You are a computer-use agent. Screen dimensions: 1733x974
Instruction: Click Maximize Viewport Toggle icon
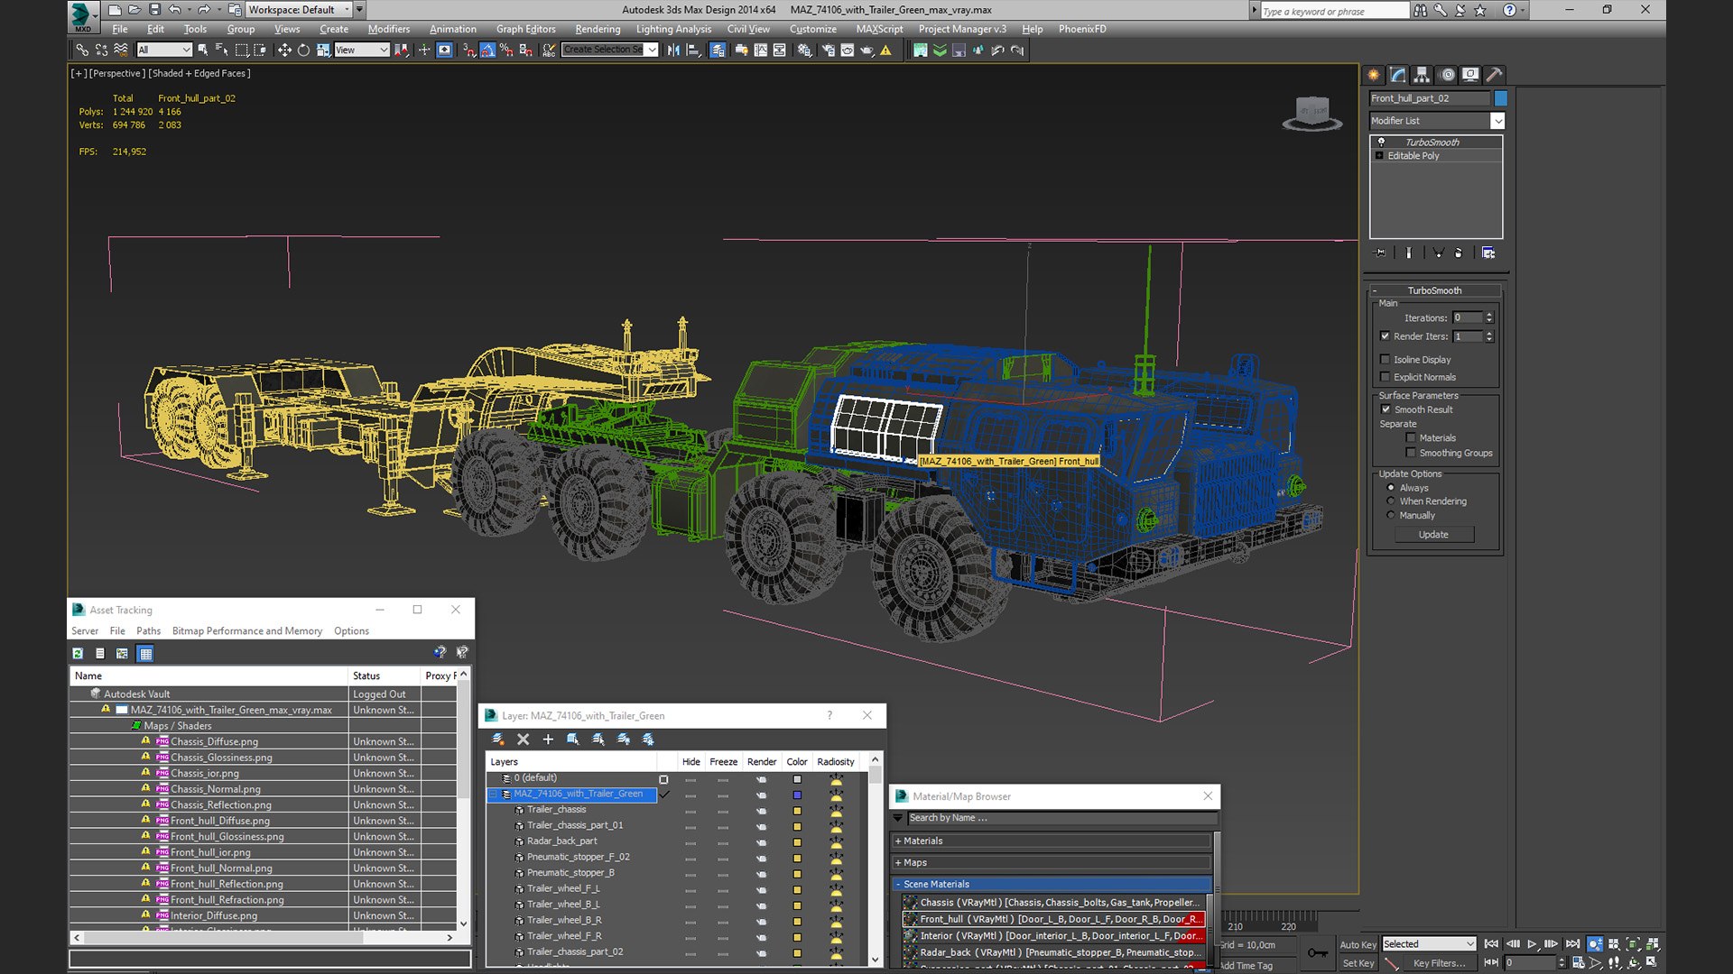[1653, 962]
